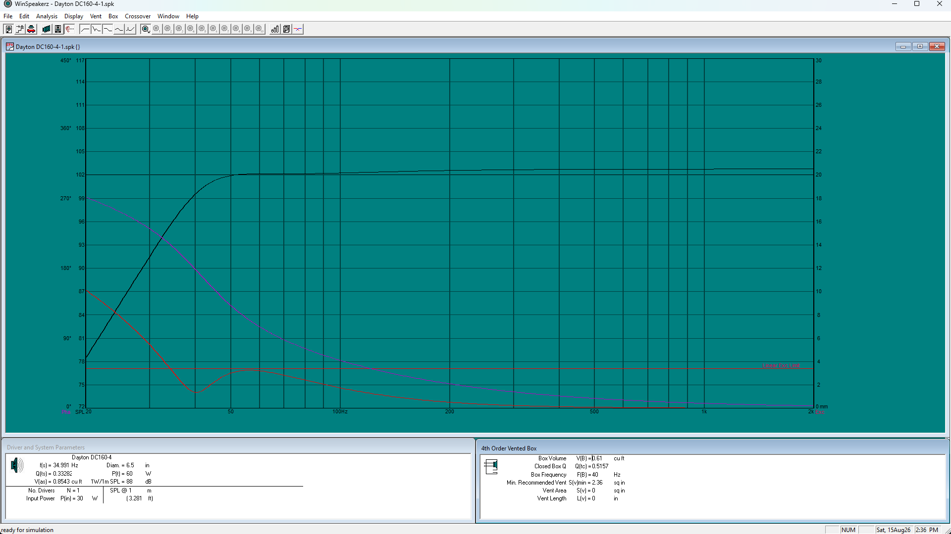
Task: Click the green multi-driver array toolbar icon
Action: (x=46, y=29)
